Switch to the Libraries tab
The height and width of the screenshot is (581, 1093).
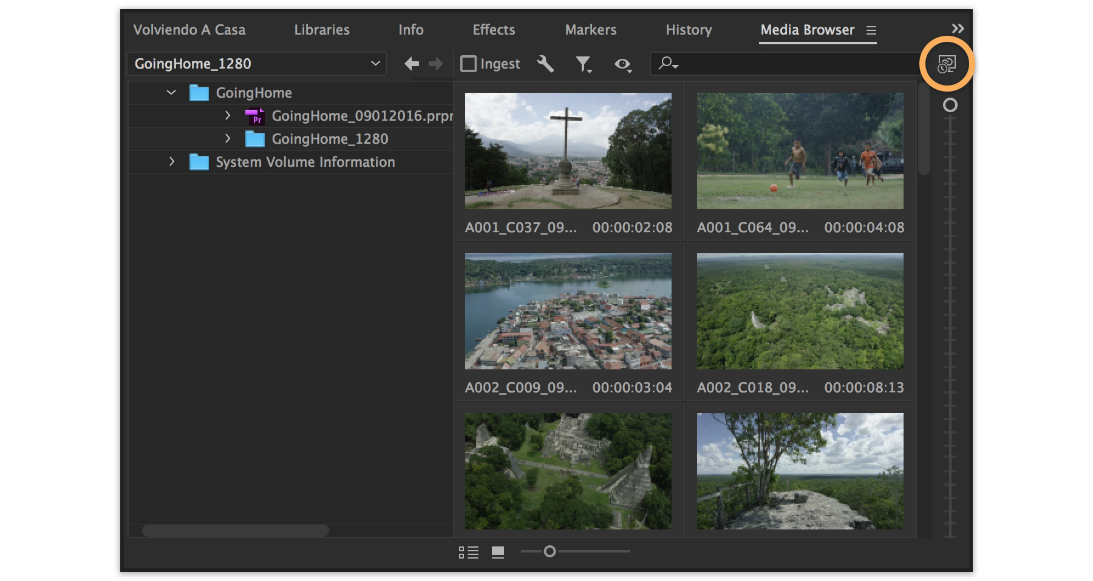click(322, 30)
